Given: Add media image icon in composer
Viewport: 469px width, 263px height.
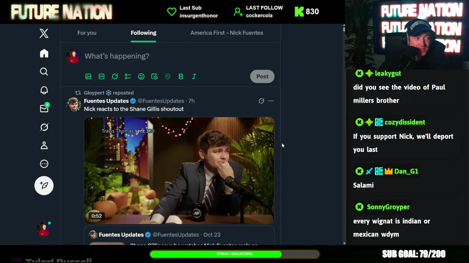Looking at the screenshot, I should tap(88, 76).
